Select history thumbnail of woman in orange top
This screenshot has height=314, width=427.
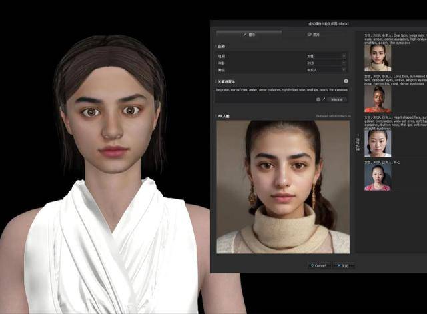tap(378, 99)
